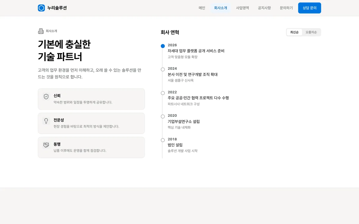
Task: Click the building icon beside 회사소개 label
Action: 41,31
